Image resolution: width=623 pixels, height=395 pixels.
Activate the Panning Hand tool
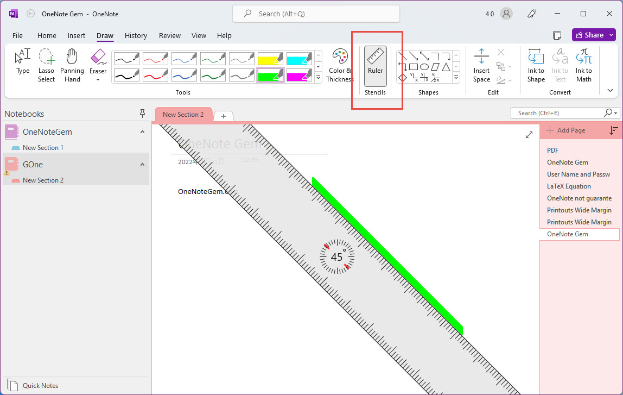[x=72, y=65]
